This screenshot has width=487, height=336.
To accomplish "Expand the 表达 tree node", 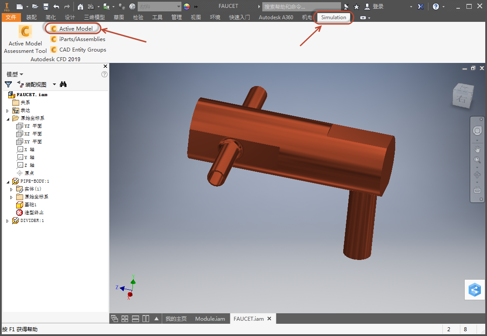I will pos(7,111).
